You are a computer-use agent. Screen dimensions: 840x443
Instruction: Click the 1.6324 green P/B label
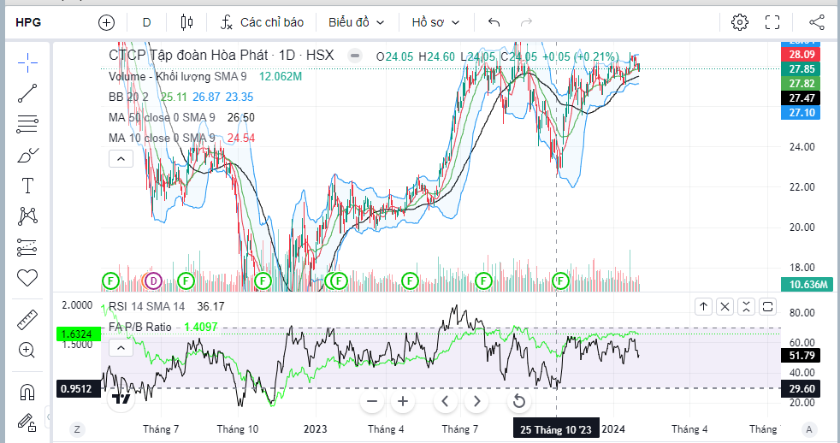pyautogui.click(x=79, y=334)
